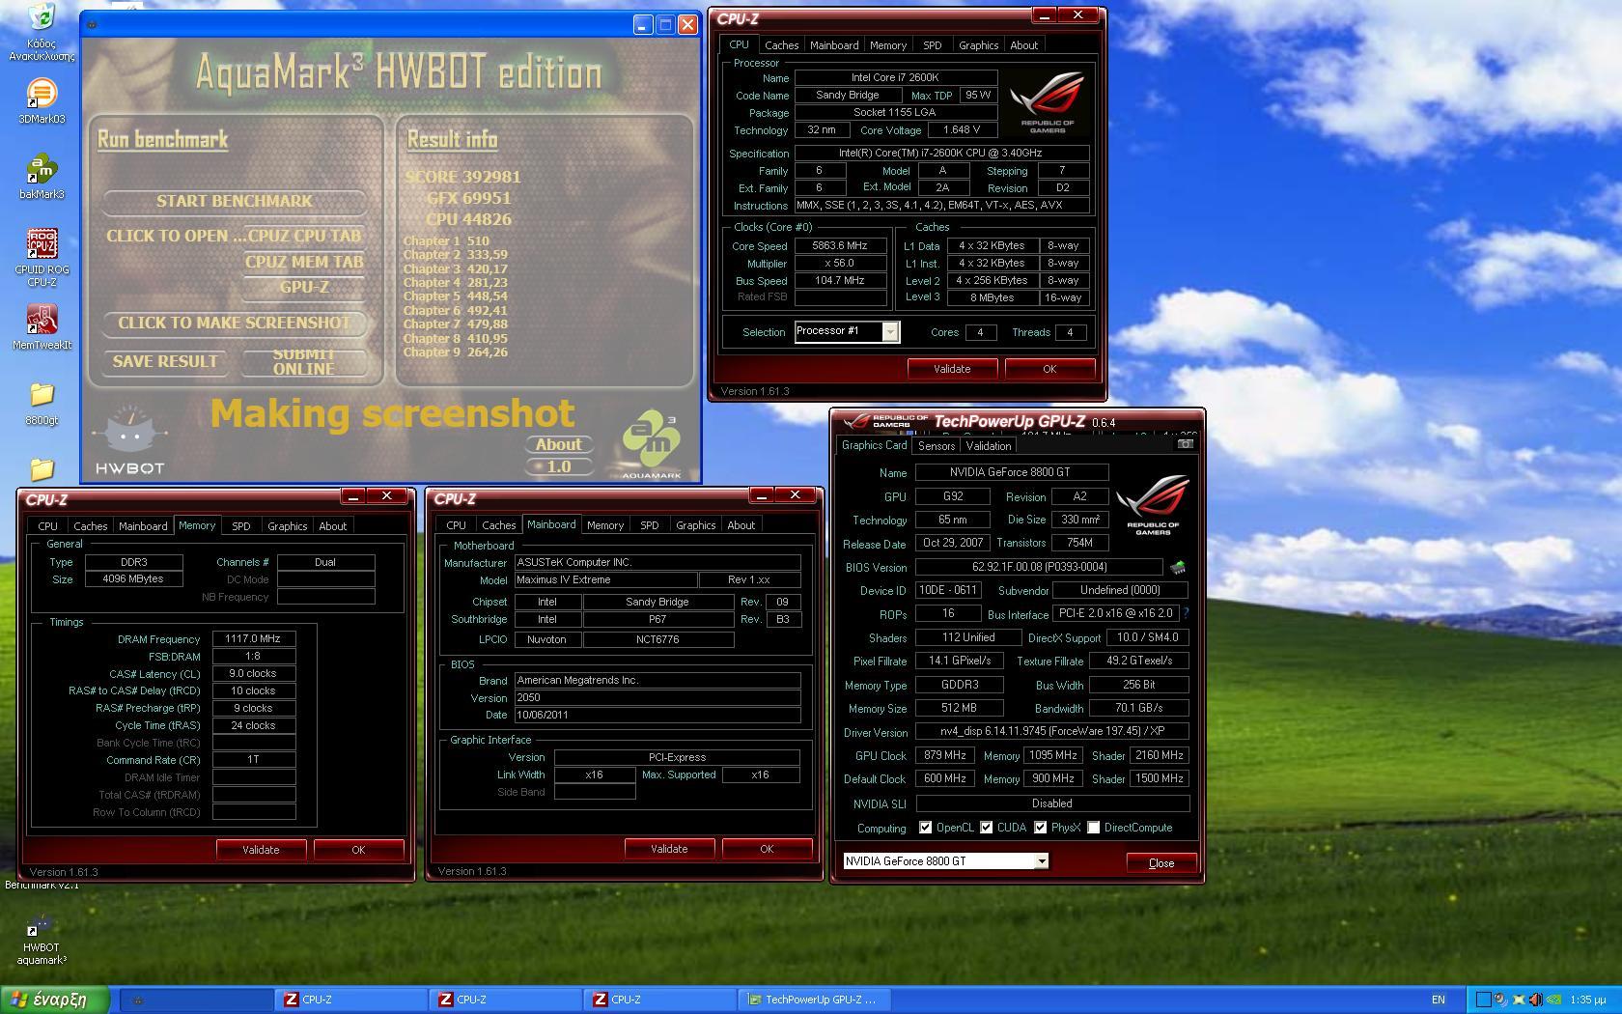Click the Core Speed value 5863.6 MHz

point(840,245)
